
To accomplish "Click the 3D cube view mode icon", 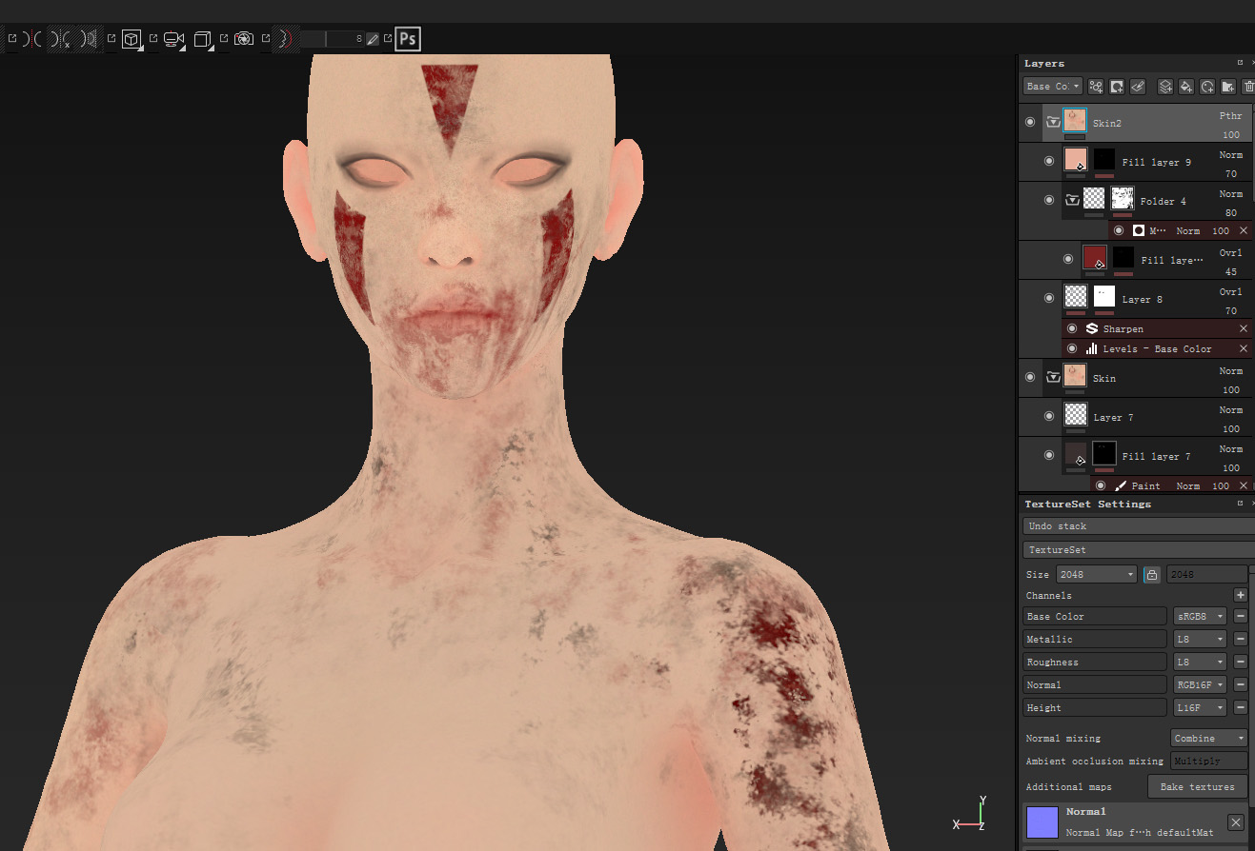I will click(x=132, y=39).
